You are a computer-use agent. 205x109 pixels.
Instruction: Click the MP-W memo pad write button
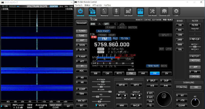coord(122,85)
